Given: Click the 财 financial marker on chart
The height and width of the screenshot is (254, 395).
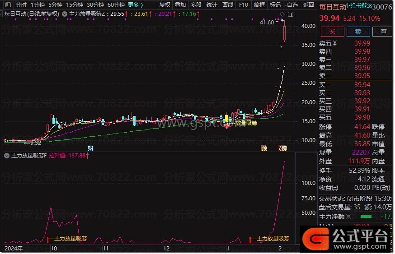Looking at the screenshot, I should tap(90, 148).
